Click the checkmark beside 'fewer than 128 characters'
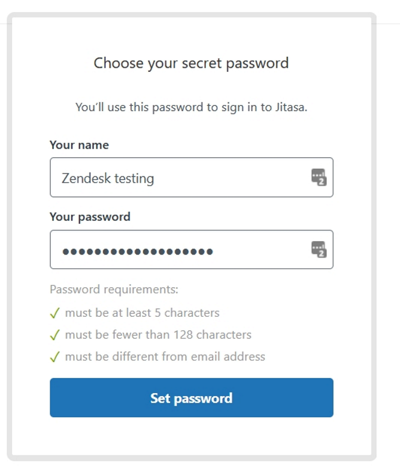Viewport: 400px width, 474px height. 54,335
